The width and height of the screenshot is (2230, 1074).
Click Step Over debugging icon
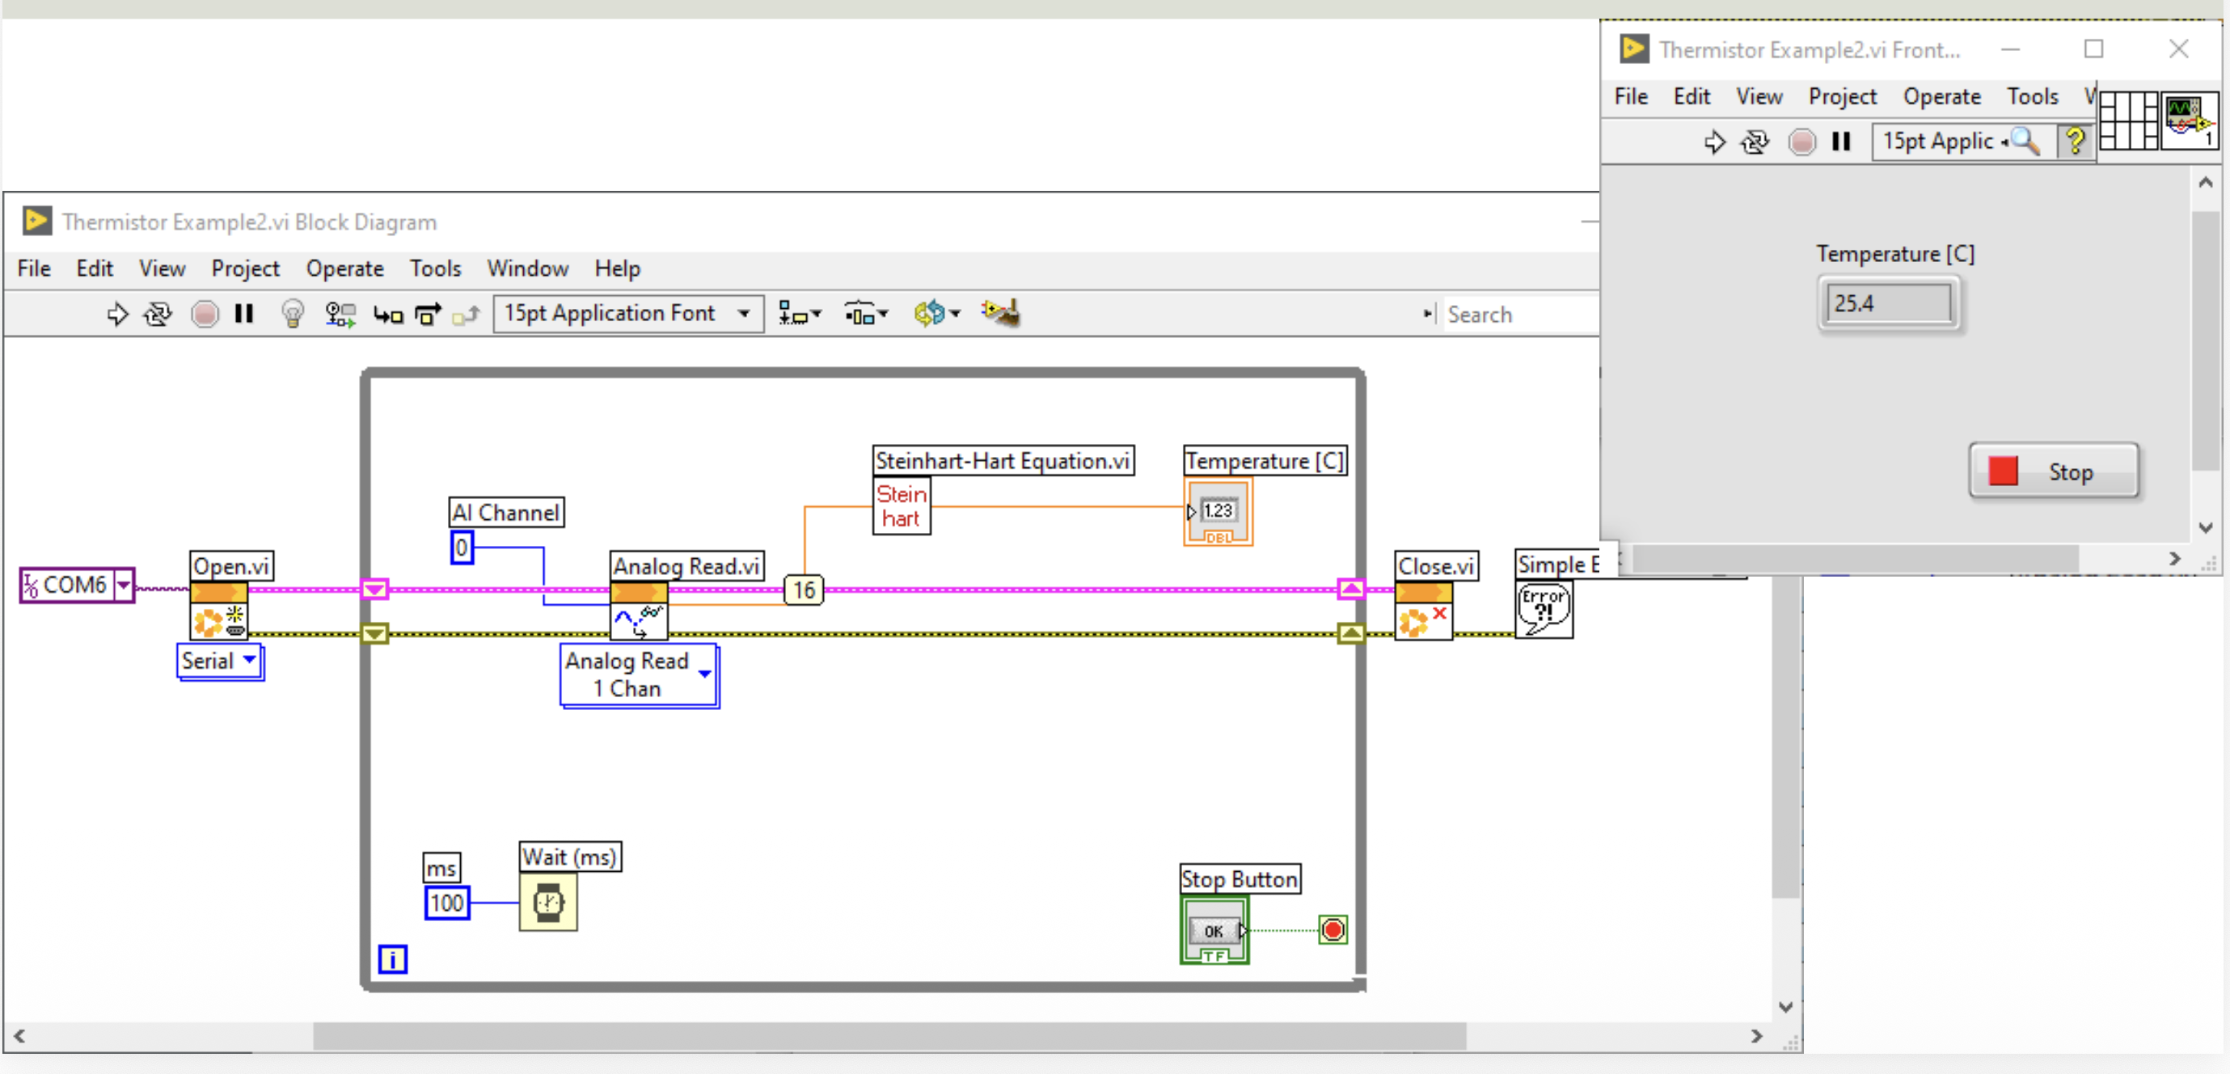pos(428,314)
